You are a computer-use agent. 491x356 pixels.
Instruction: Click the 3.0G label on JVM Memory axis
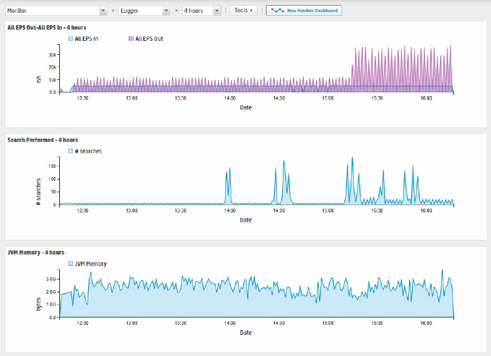(51, 279)
